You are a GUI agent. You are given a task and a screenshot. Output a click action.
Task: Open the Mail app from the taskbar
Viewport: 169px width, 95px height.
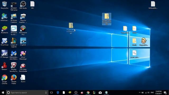point(100,93)
